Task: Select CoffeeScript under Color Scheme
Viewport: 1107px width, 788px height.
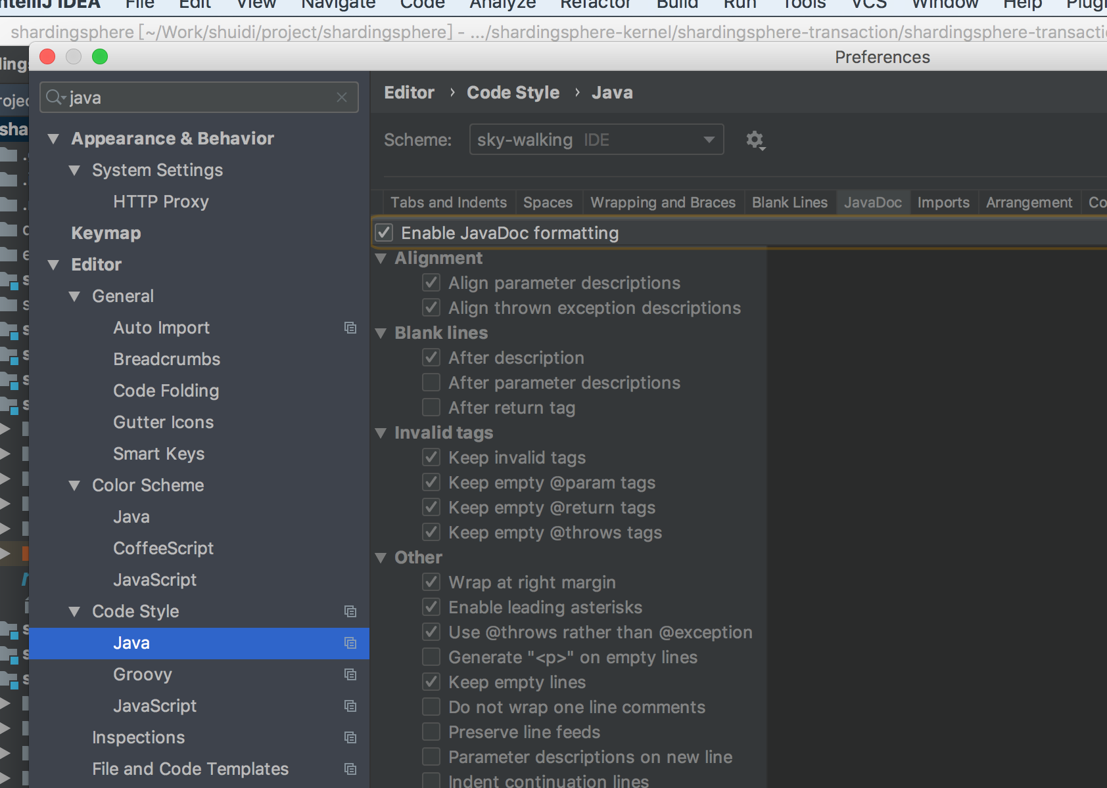Action: pos(164,548)
